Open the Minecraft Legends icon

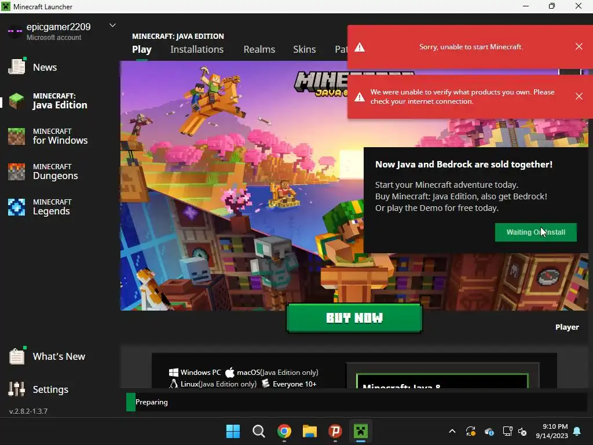pyautogui.click(x=17, y=207)
